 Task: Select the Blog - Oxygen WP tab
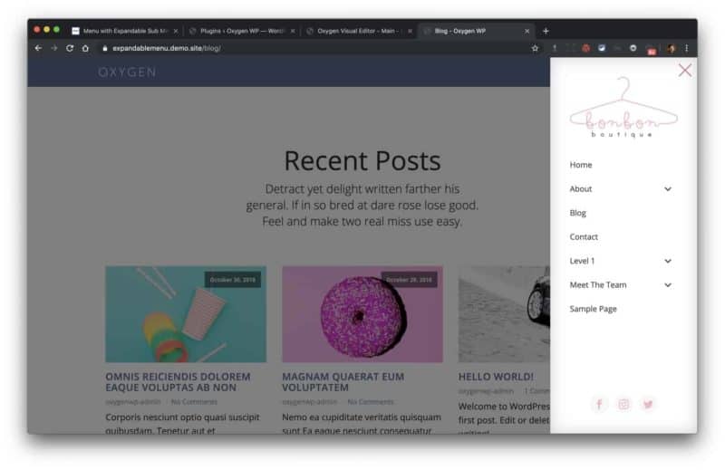476,31
